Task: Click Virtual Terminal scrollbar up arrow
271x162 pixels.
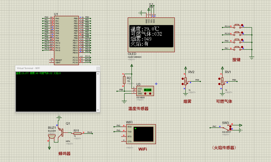Action: [x=98, y=73]
